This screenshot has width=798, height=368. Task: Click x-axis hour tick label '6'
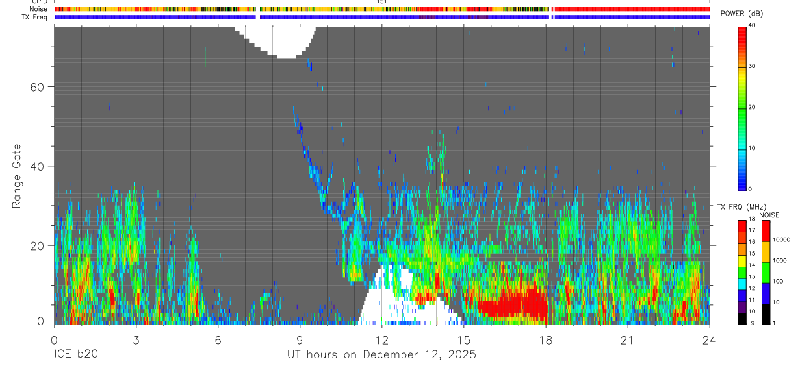(218, 341)
